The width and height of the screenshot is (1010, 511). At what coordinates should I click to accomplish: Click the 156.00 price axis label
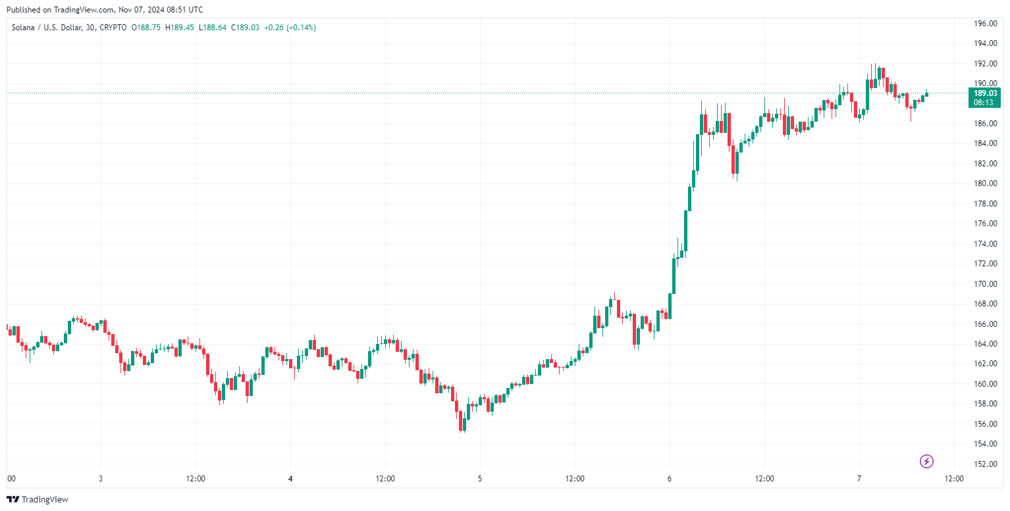click(x=984, y=424)
